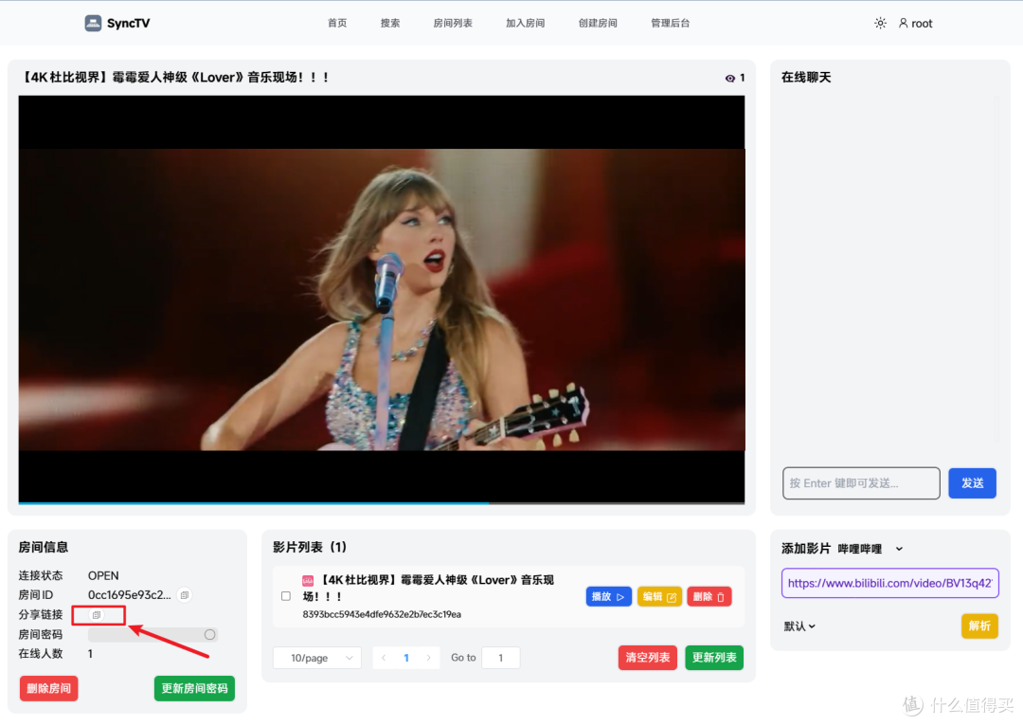Go to the 房间列表 page

(452, 22)
